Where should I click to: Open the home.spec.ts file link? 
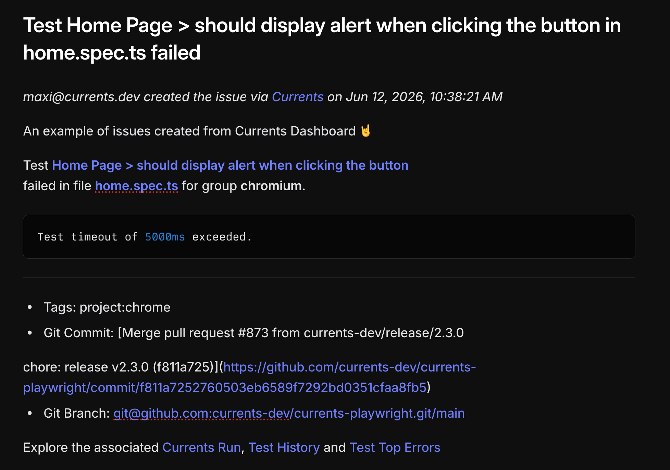[x=136, y=186]
